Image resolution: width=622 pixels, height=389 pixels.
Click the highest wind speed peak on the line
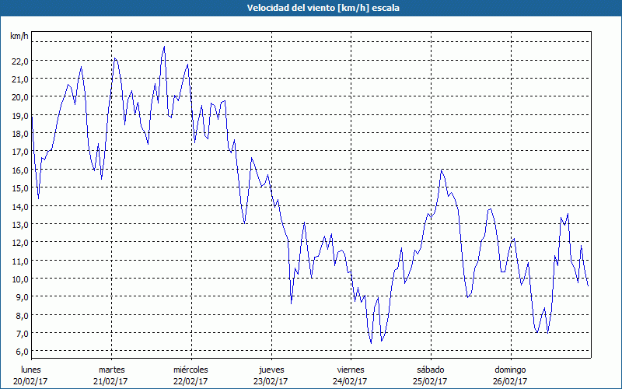click(x=164, y=47)
